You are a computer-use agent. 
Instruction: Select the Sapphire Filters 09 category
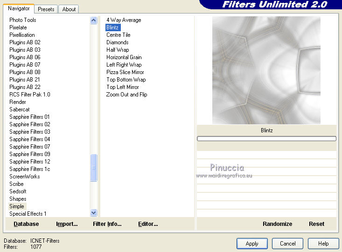[30, 154]
